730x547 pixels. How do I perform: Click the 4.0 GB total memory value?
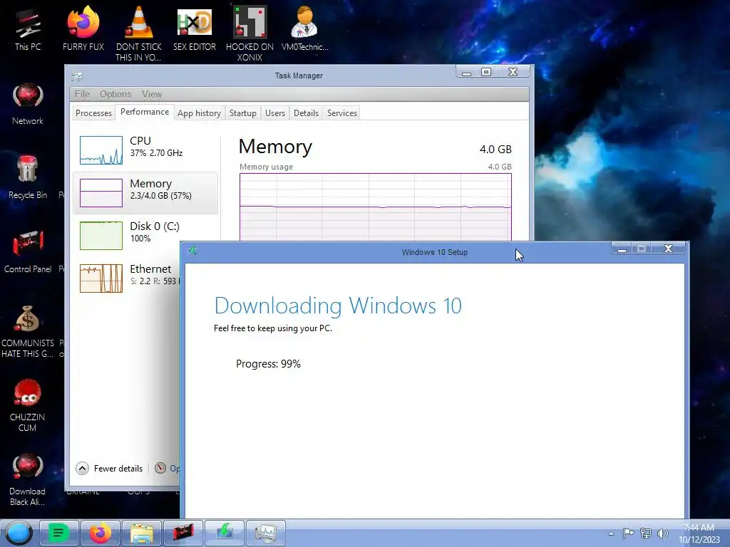tap(495, 150)
